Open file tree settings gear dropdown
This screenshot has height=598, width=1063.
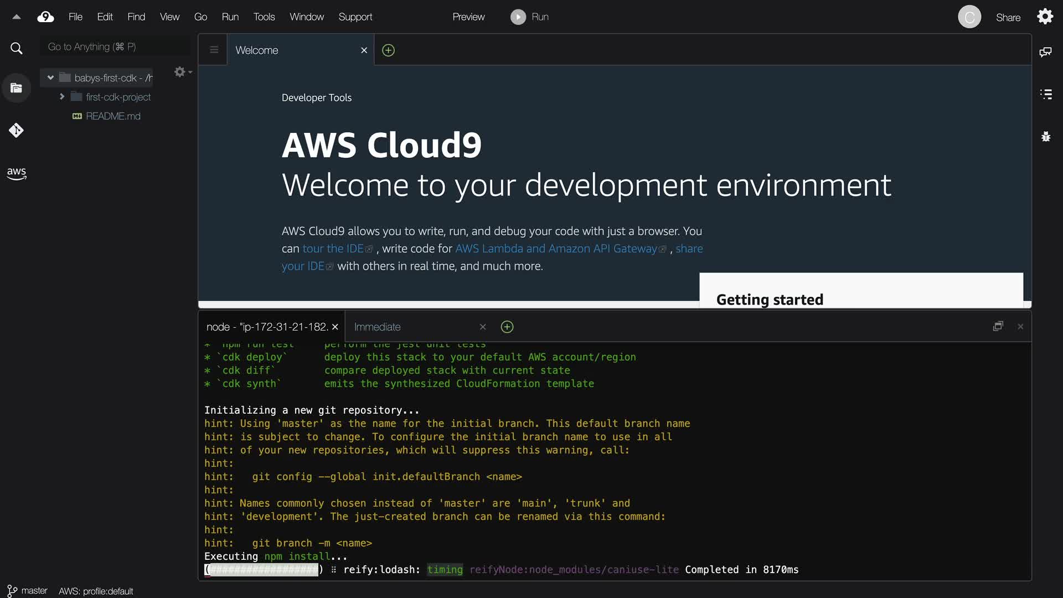tap(182, 72)
